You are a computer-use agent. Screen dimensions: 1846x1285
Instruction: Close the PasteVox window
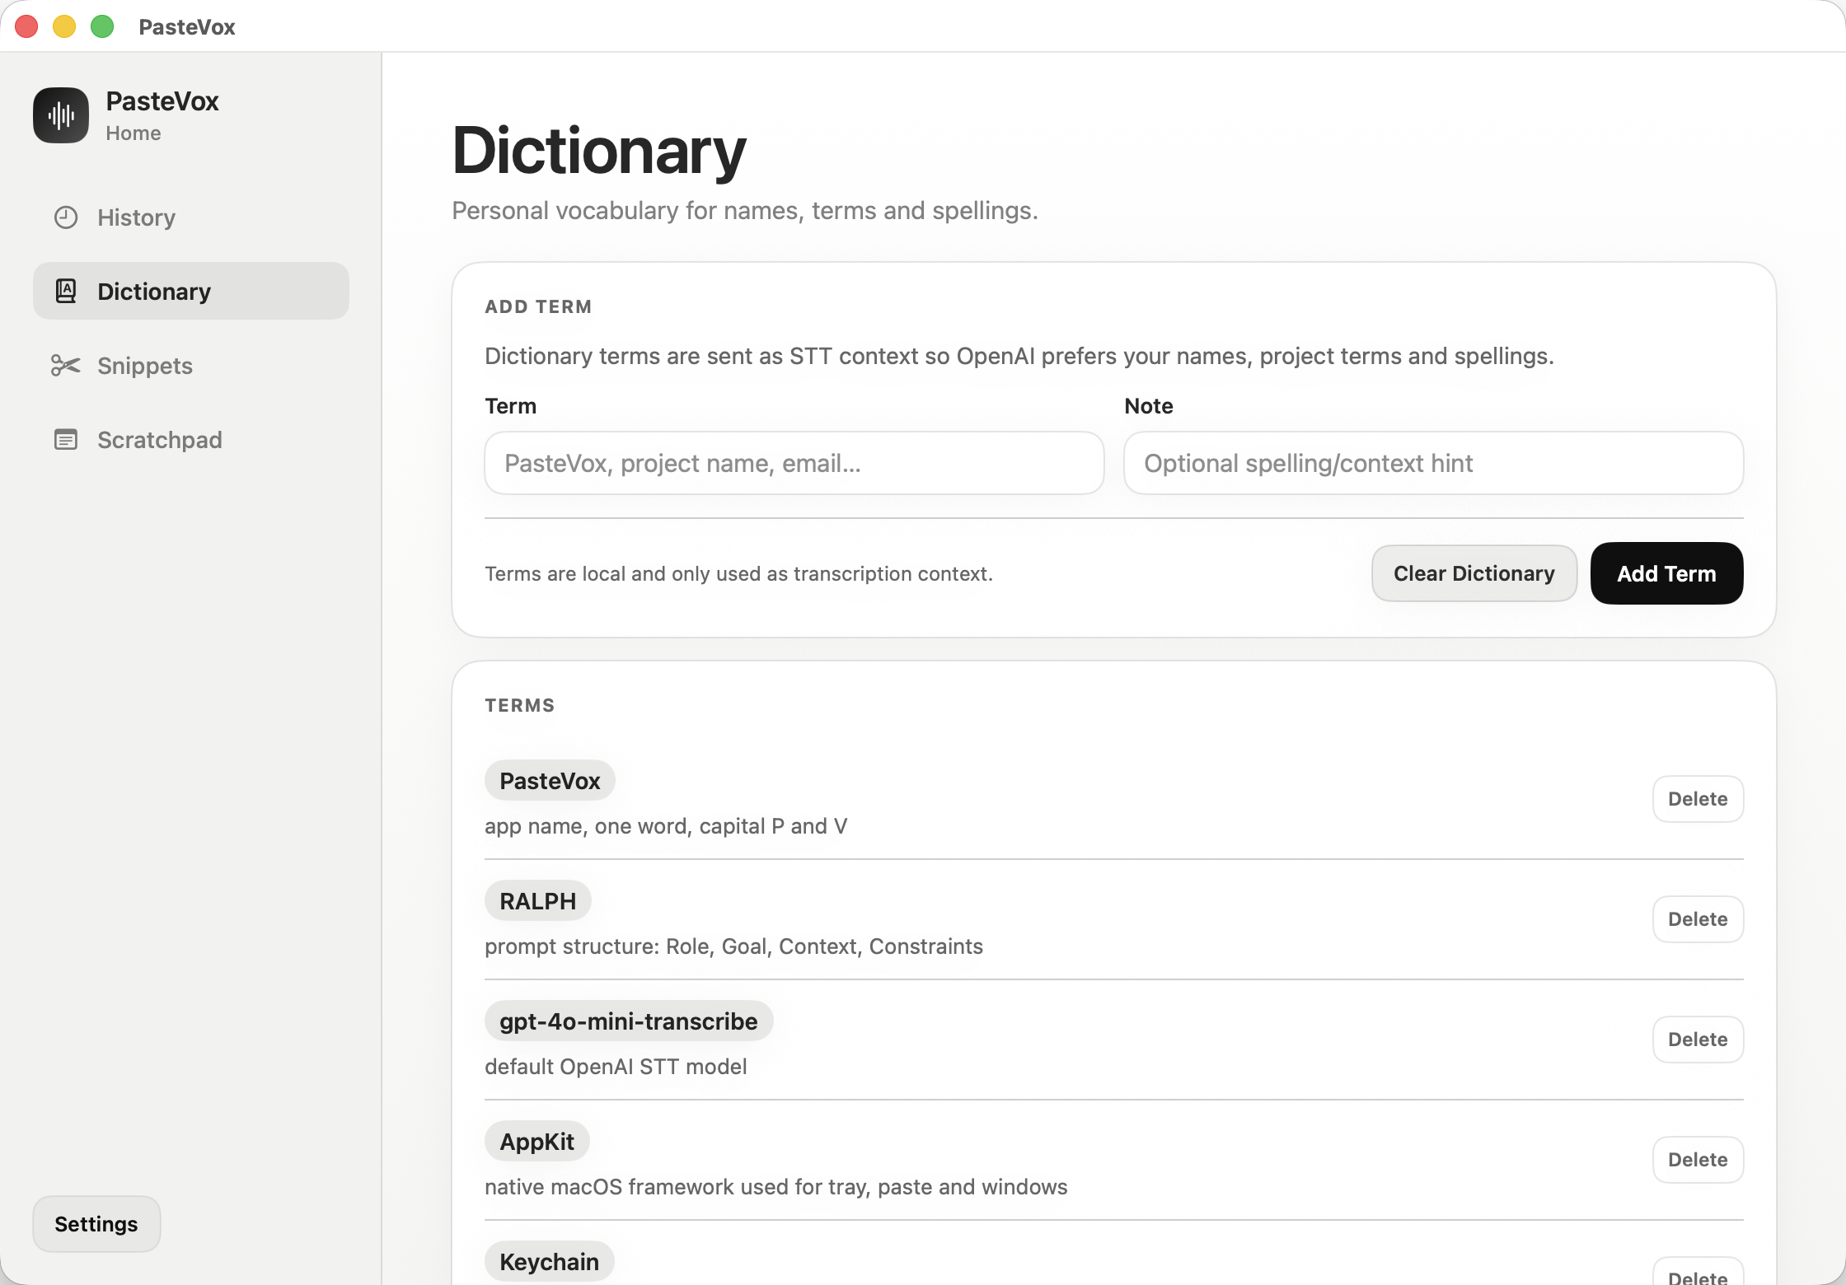[x=26, y=26]
